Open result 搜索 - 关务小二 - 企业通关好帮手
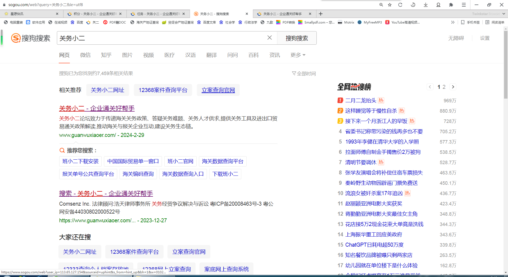Screen dimensions: 508x277 tap(106, 193)
